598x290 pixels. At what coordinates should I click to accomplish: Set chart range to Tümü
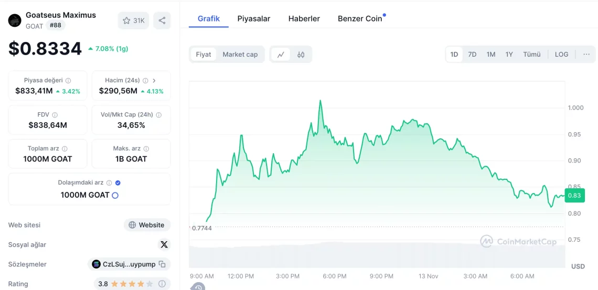[x=531, y=55]
